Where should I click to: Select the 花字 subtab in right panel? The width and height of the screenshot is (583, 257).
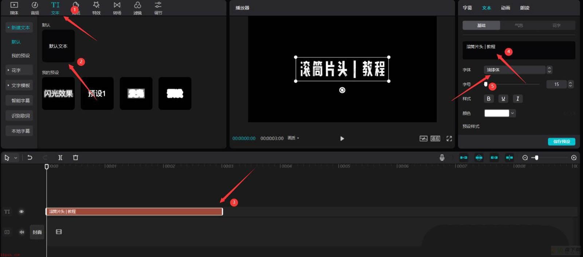pos(556,25)
